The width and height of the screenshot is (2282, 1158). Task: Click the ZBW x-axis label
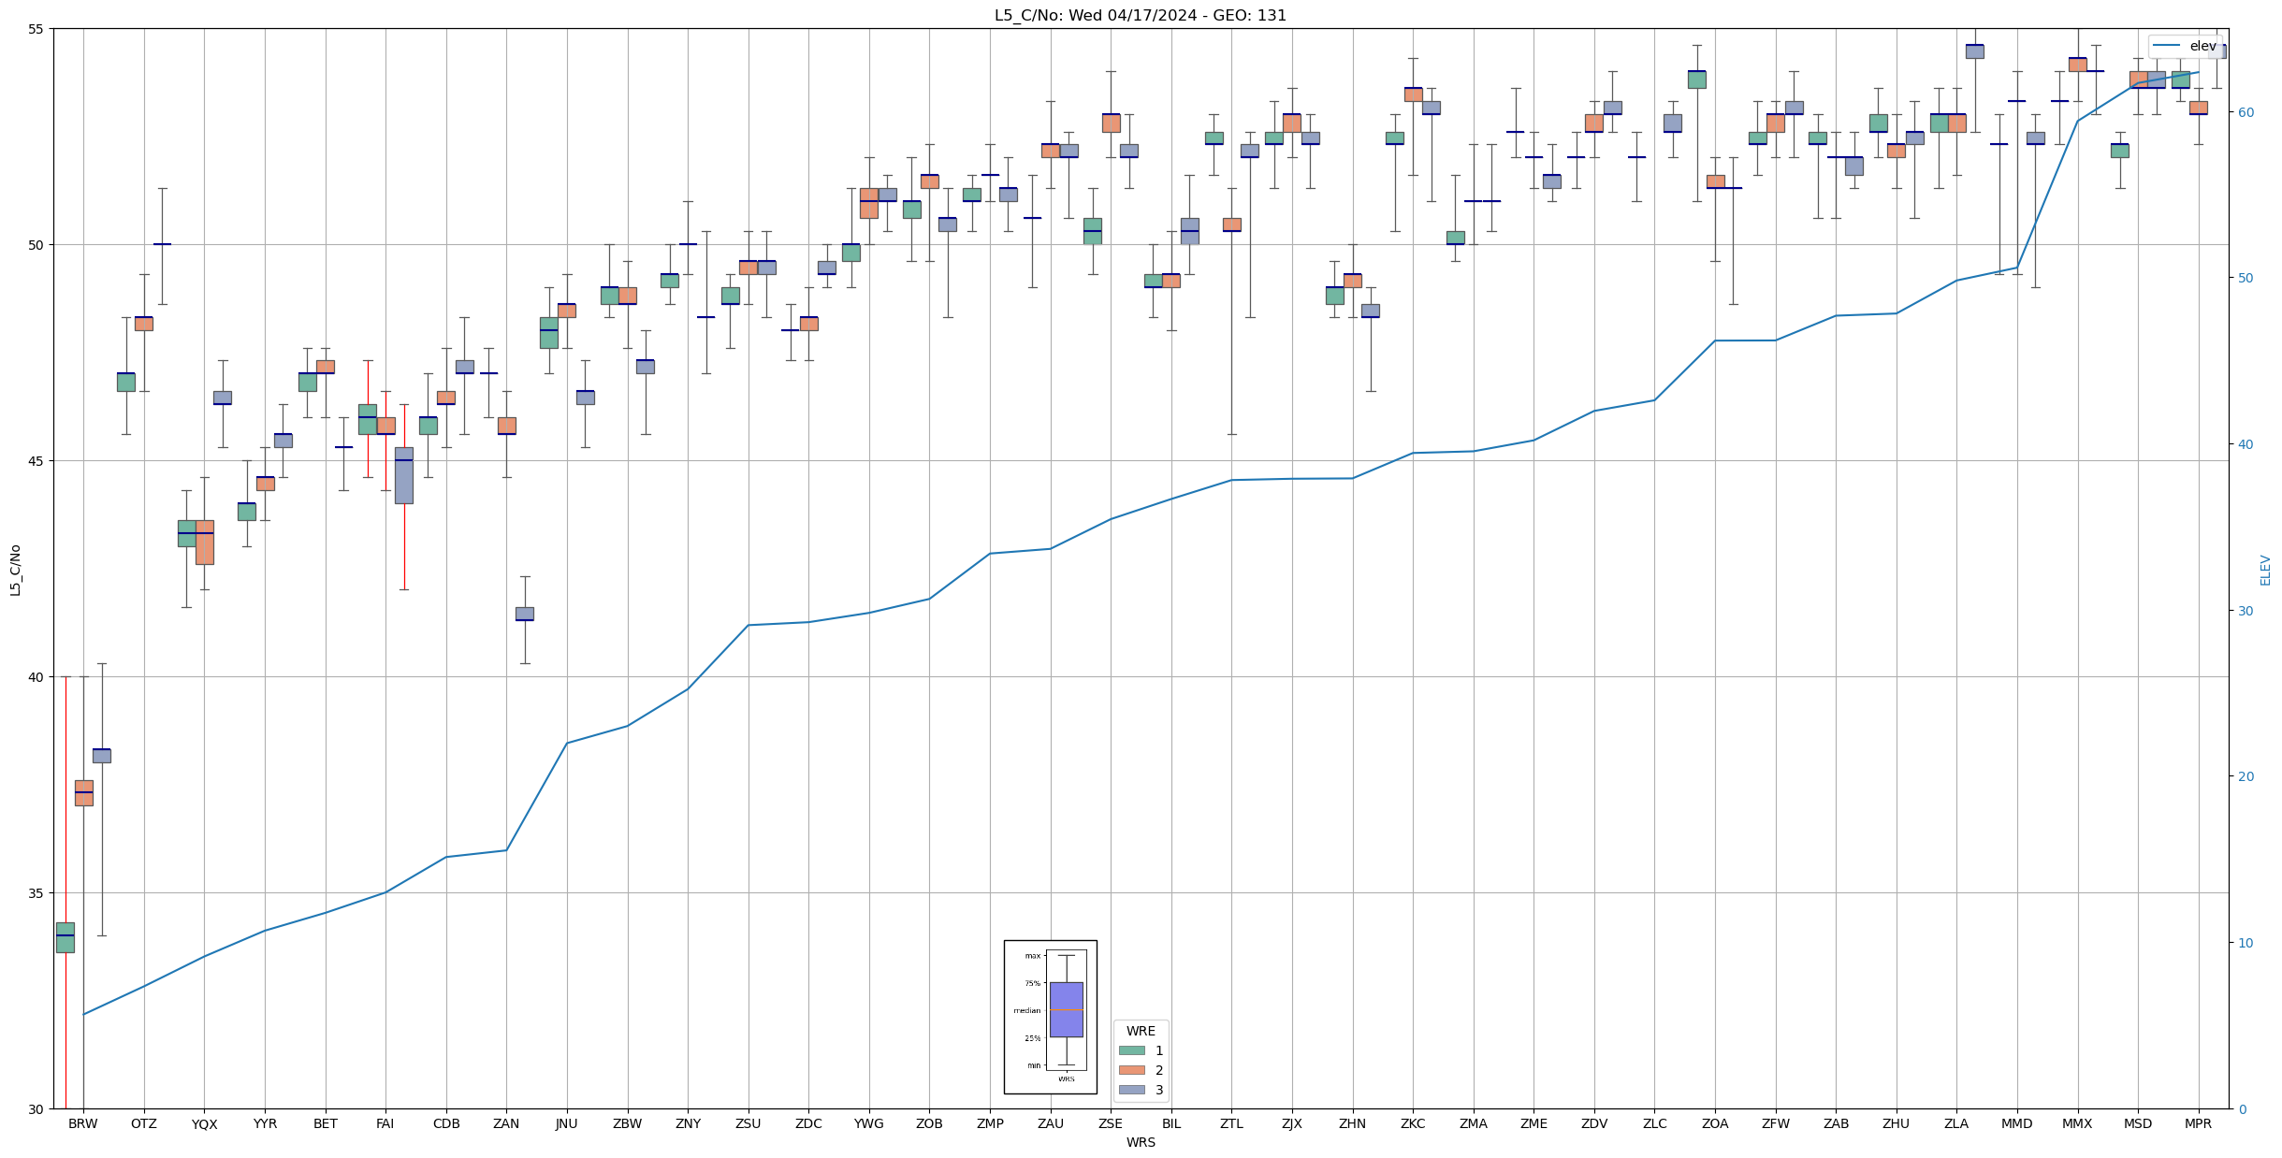[x=628, y=1124]
